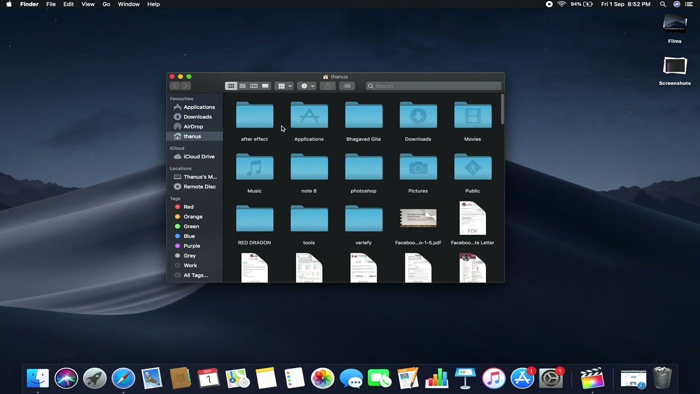Open the photoshop folder
This screenshot has height=394, width=700.
click(363, 167)
